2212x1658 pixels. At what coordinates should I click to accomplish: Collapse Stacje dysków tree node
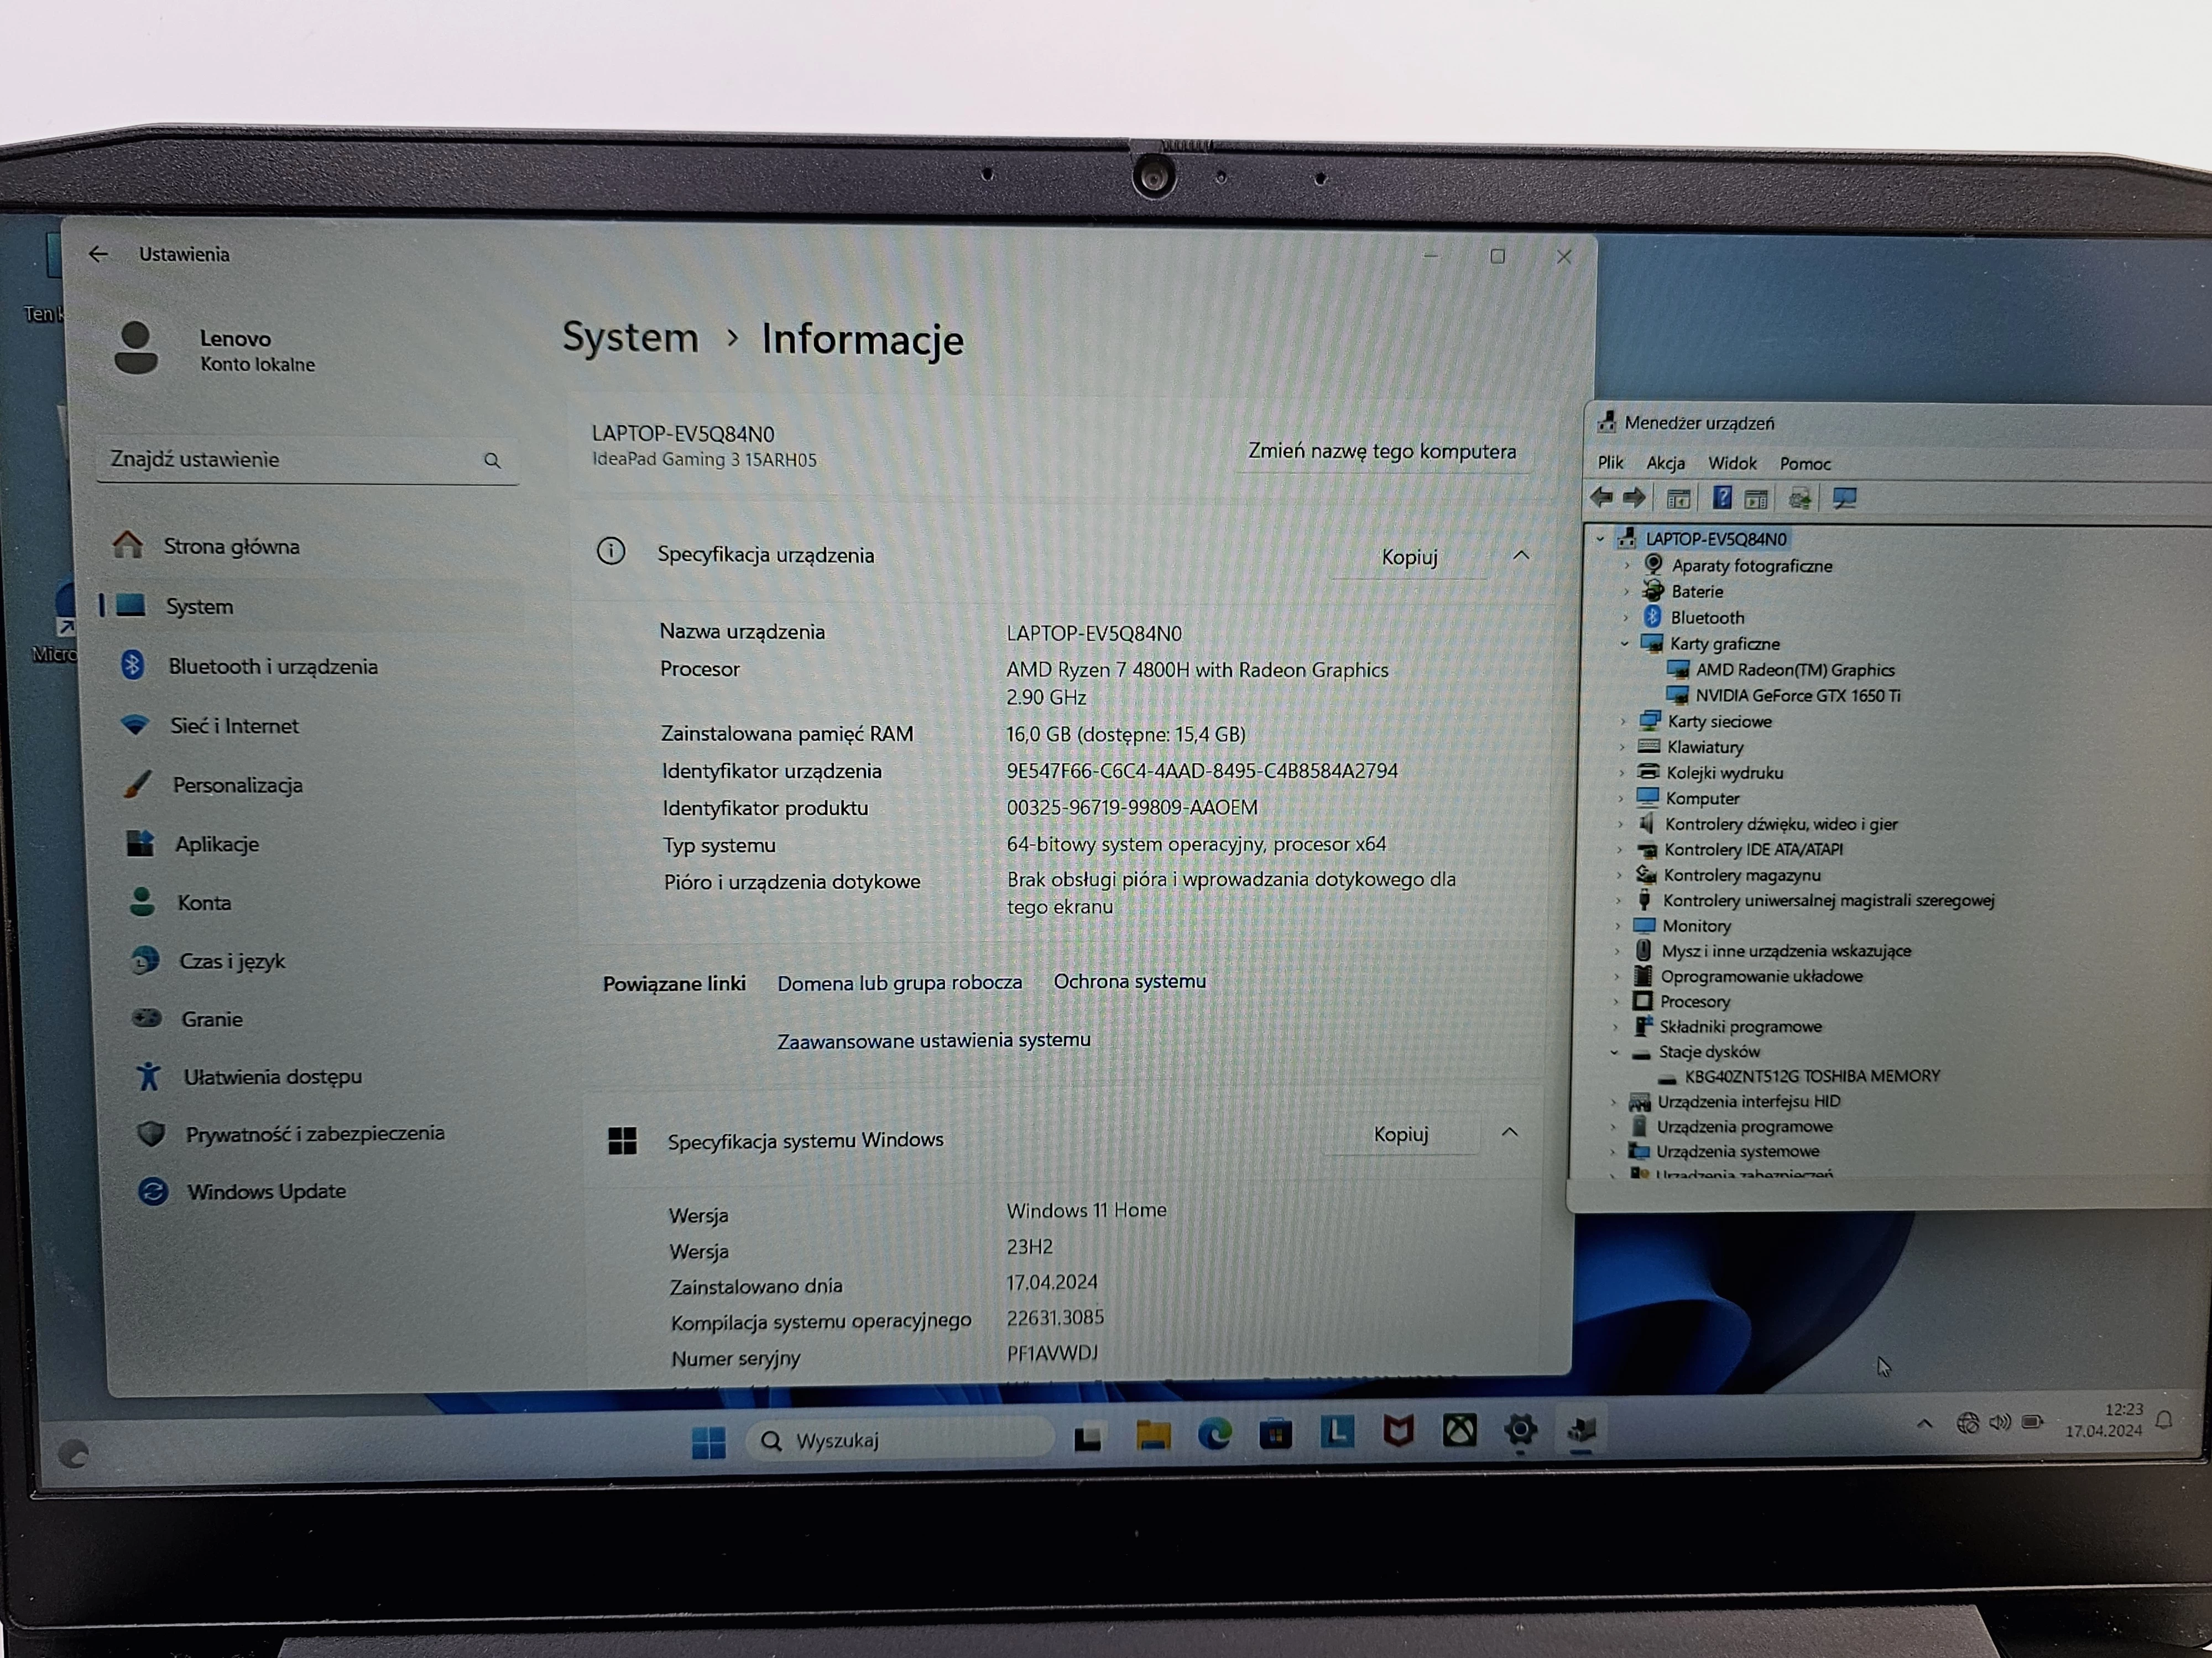coord(1614,1052)
